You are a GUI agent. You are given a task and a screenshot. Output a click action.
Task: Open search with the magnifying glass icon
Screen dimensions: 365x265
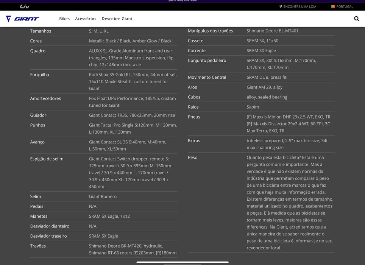coord(356,19)
